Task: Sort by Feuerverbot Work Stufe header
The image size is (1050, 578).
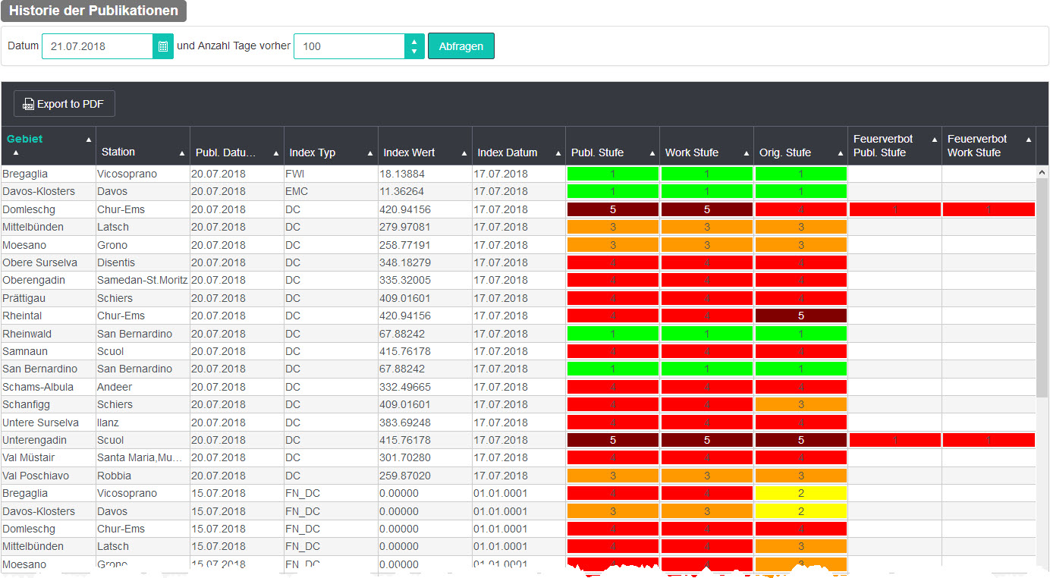Action: (989, 146)
